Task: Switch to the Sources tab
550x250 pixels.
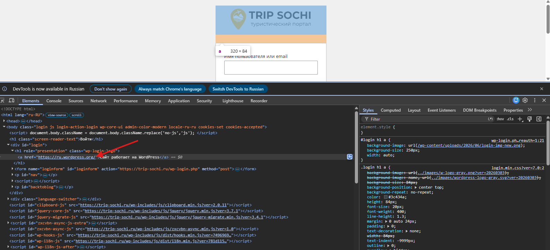Action: click(76, 101)
